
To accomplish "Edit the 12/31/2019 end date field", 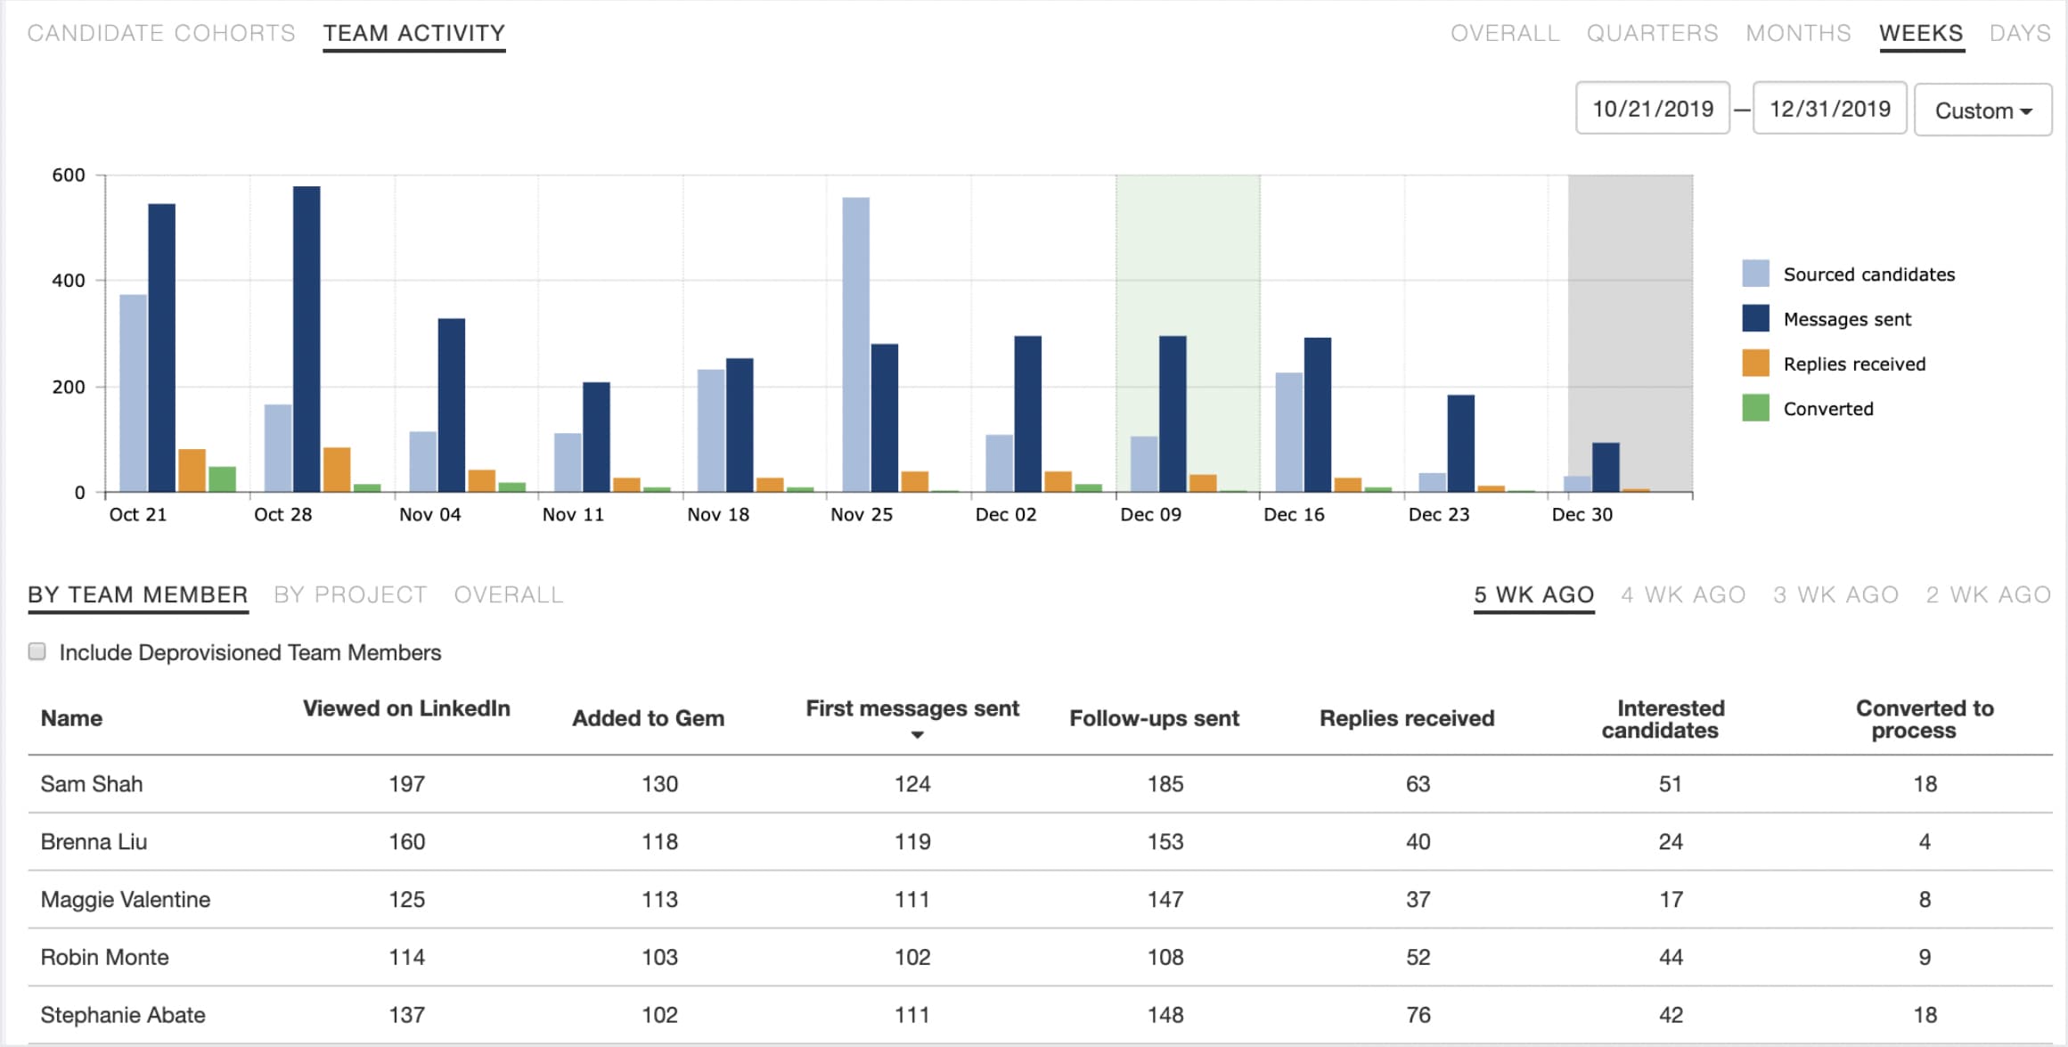I will [1828, 108].
